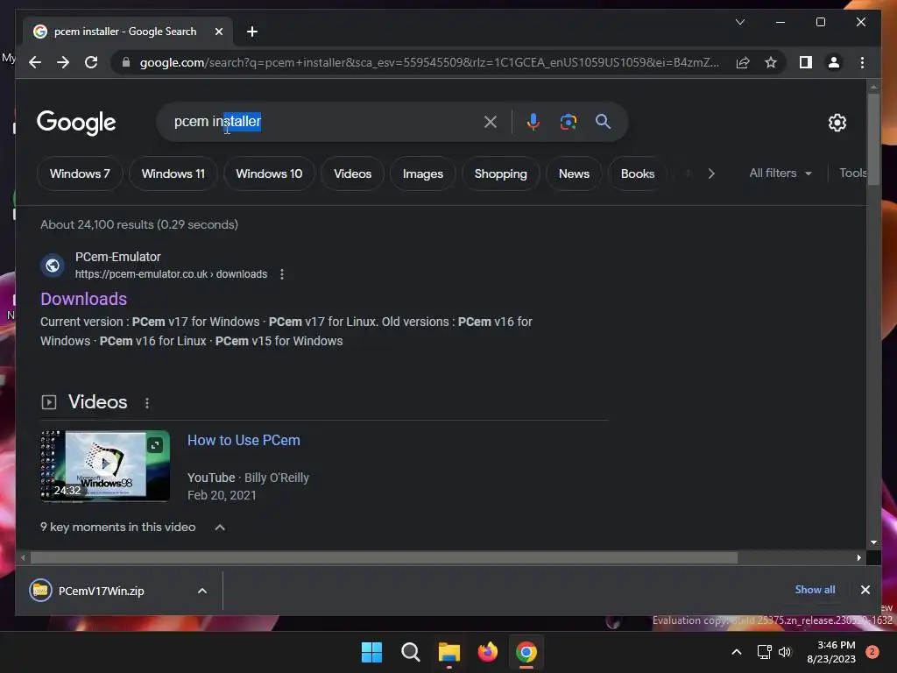The image size is (897, 673).
Task: Collapse key moments in this video
Action: click(220, 527)
